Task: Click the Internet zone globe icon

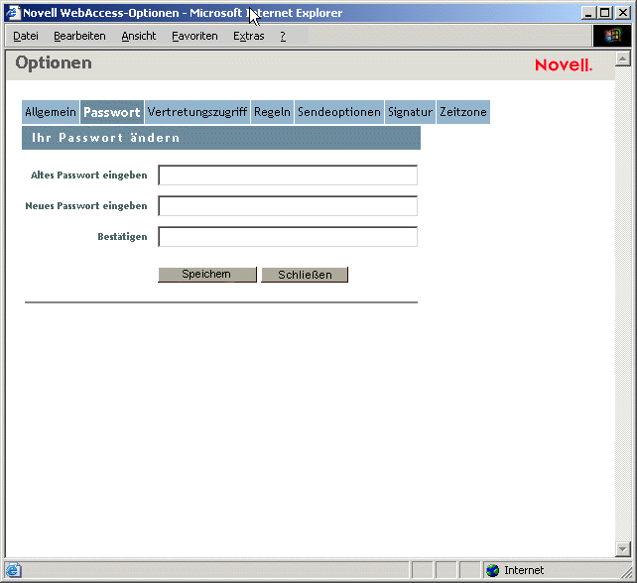Action: tap(493, 570)
